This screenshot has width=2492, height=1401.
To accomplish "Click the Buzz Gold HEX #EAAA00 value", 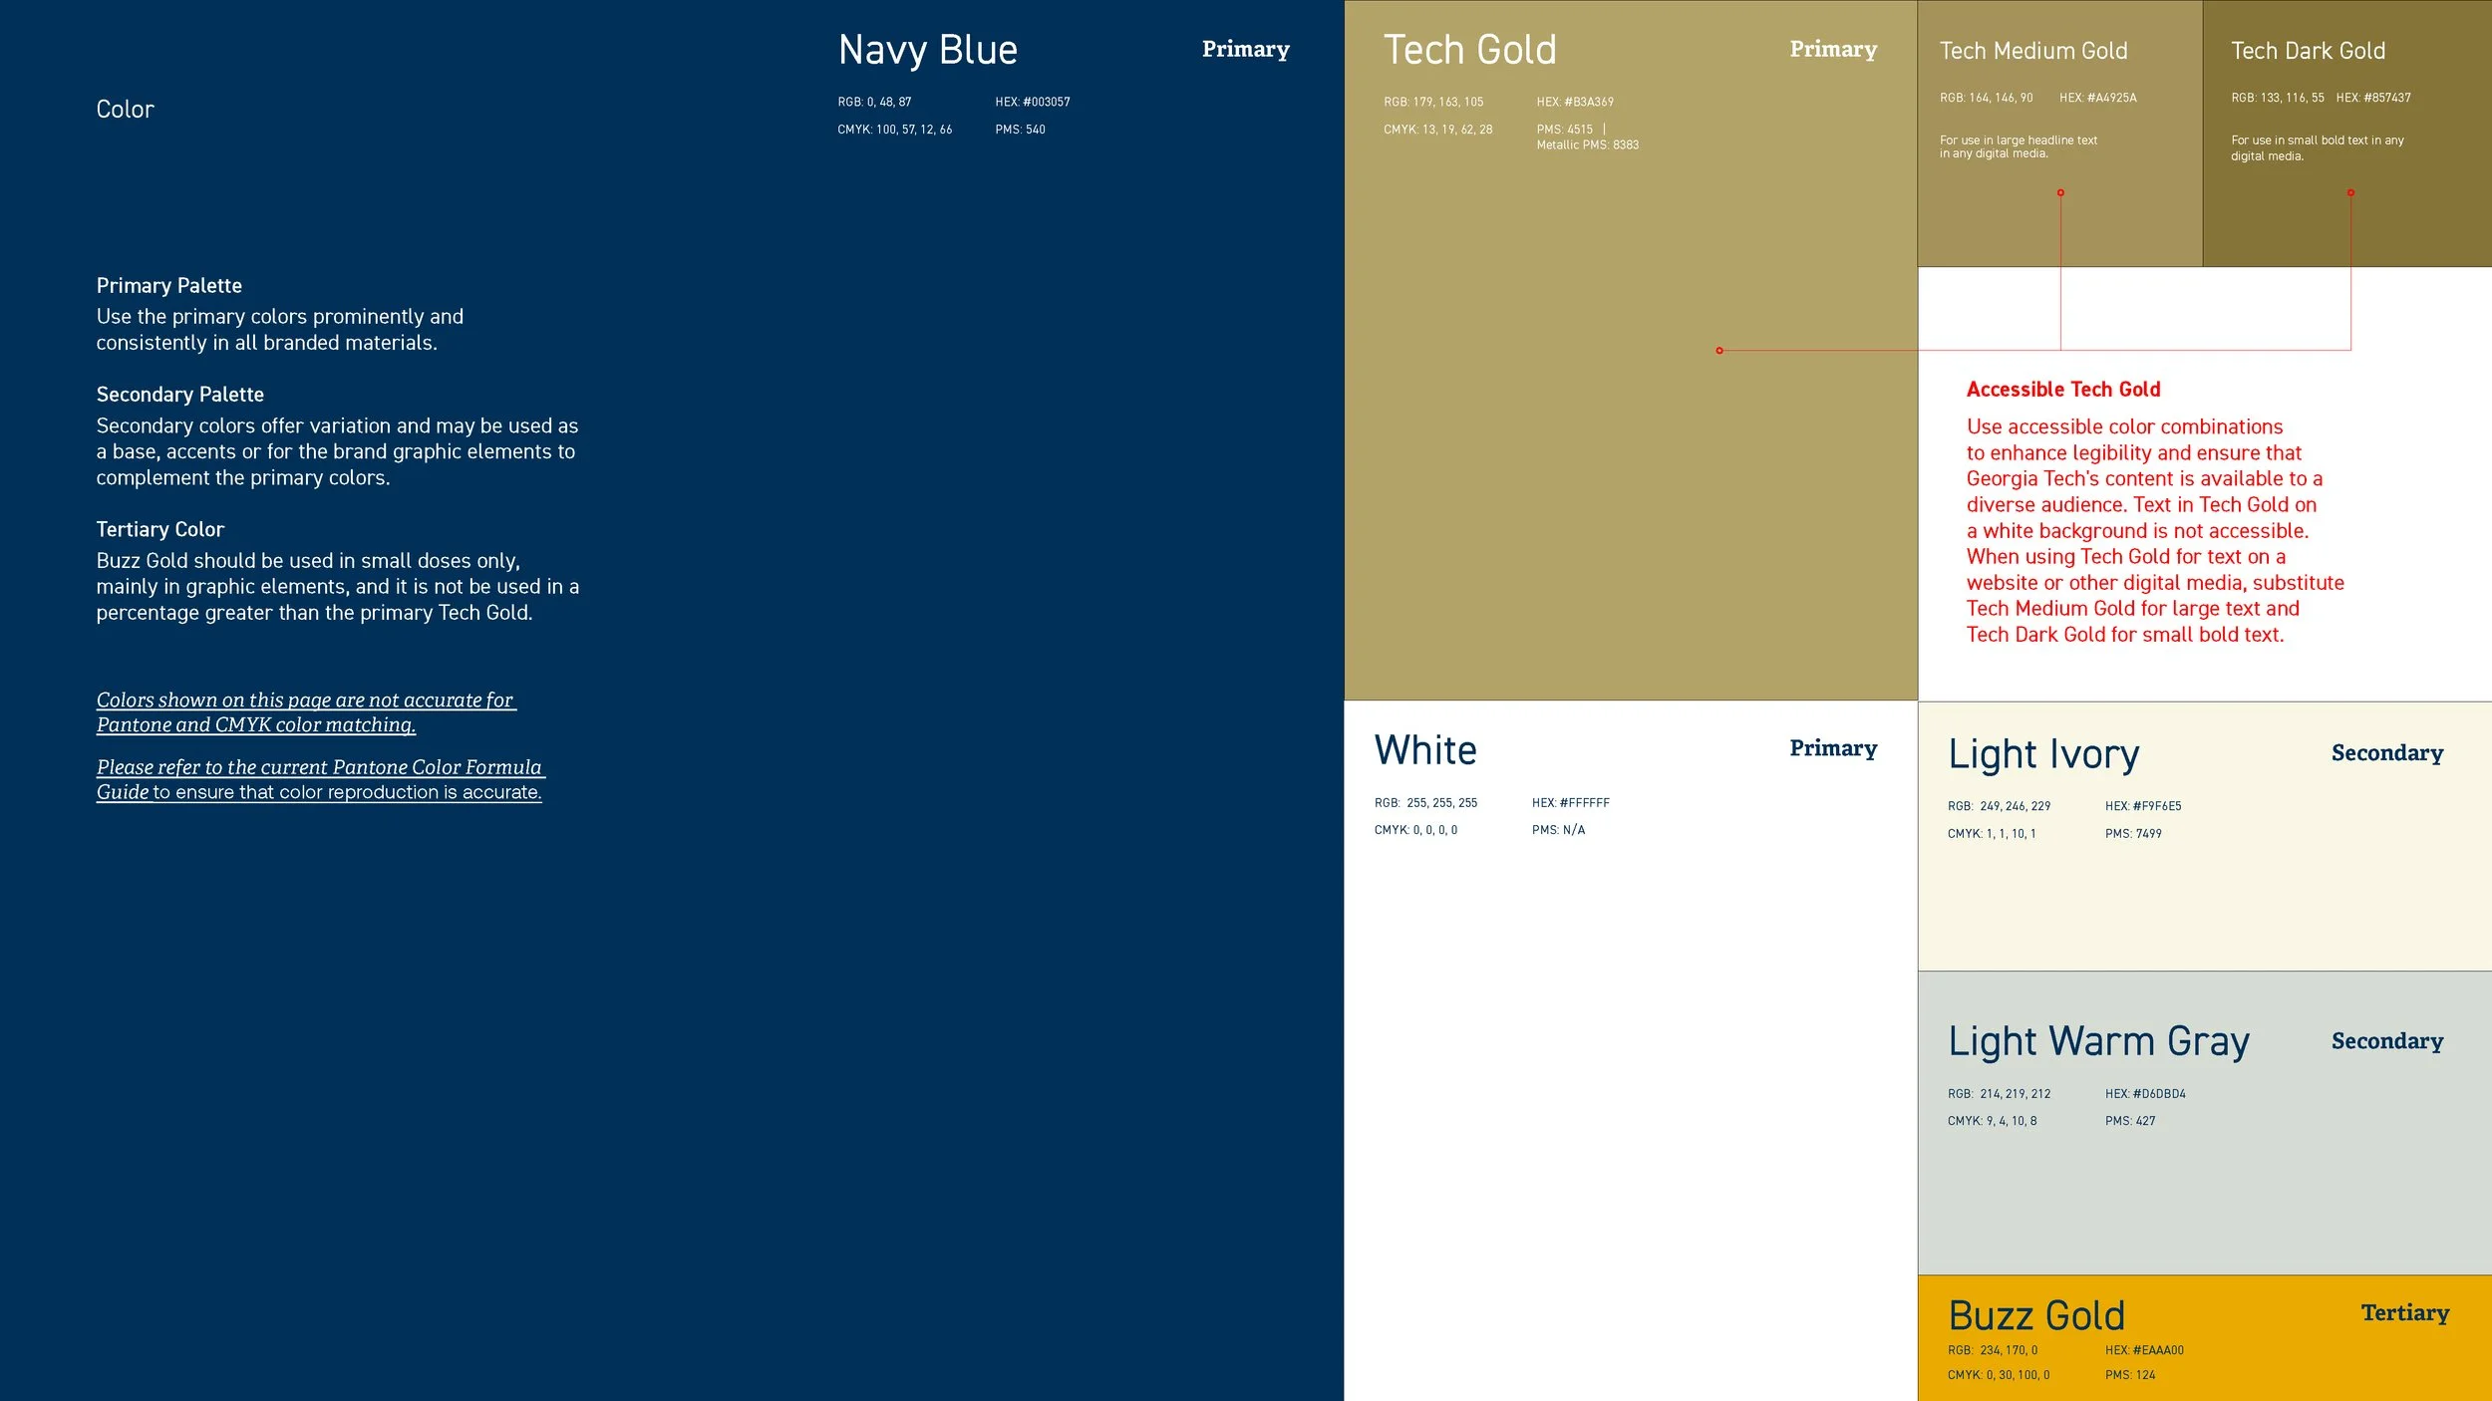I will pos(2144,1350).
